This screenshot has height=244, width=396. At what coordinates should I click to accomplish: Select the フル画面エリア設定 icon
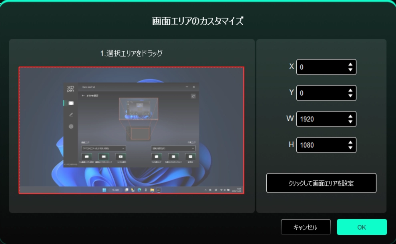(x=86, y=157)
